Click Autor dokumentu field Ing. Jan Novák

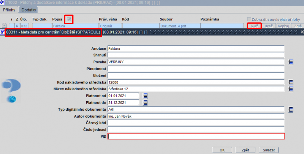pos(196,116)
